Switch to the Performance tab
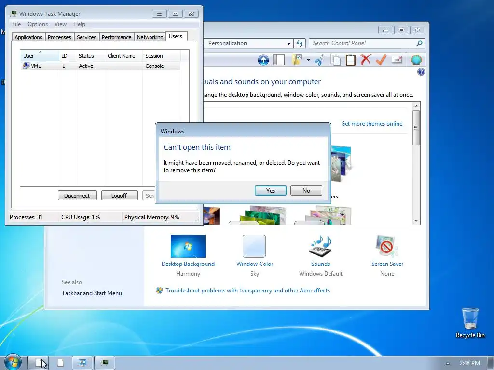 tap(117, 37)
